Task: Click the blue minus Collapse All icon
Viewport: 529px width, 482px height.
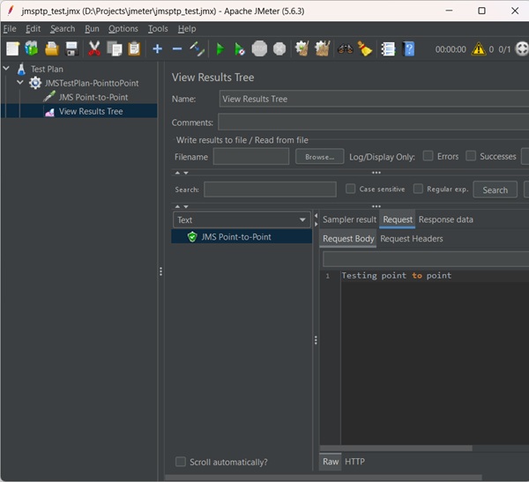Action: (177, 49)
